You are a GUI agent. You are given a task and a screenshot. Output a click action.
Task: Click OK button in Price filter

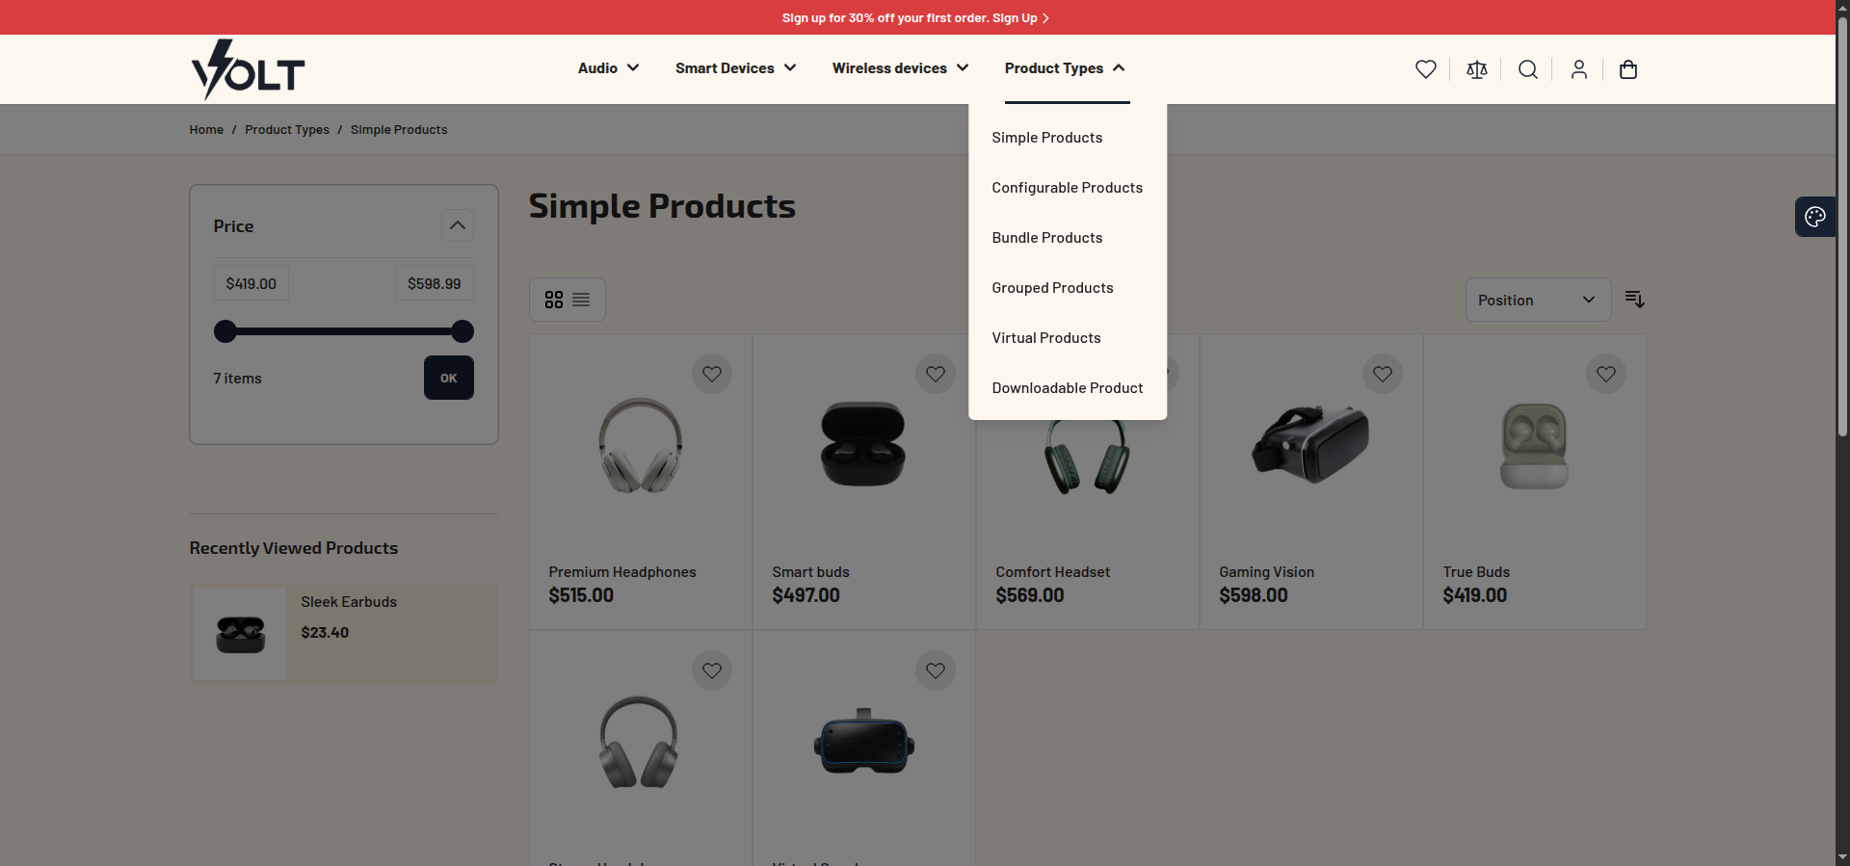click(x=449, y=378)
